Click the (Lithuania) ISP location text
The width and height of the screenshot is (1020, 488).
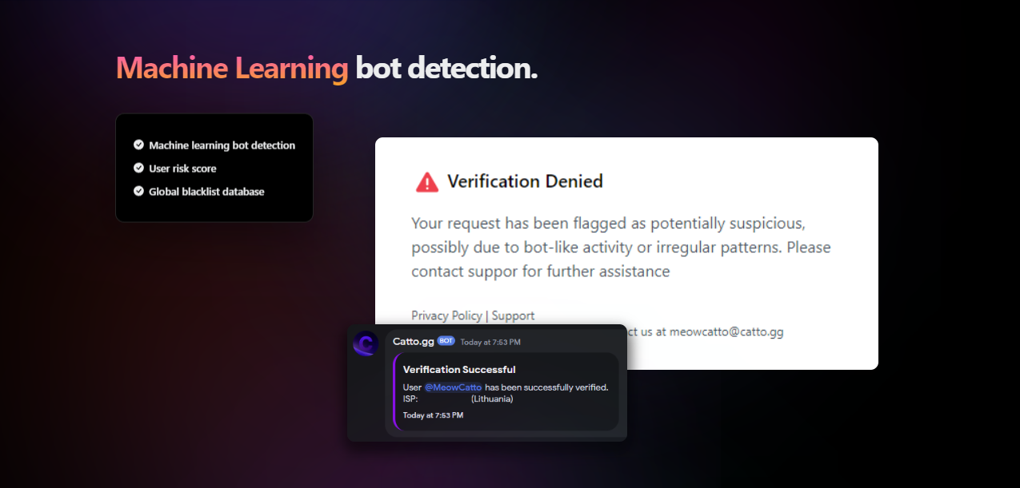[x=492, y=399]
